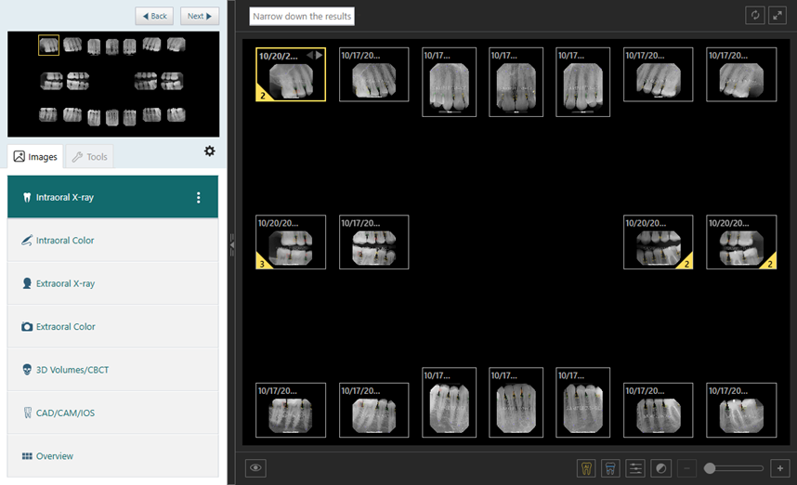Click the Next button
Screen dimensions: 797x485
[200, 16]
